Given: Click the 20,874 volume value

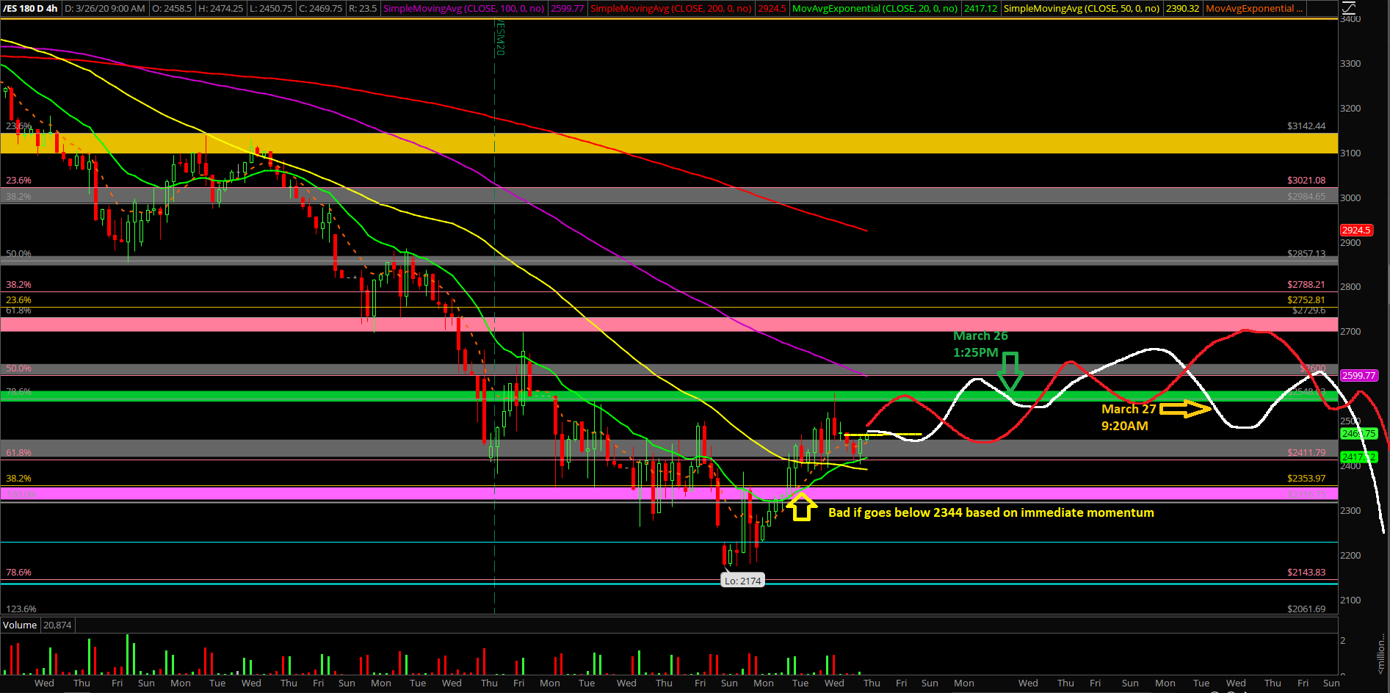Looking at the screenshot, I should point(57,625).
